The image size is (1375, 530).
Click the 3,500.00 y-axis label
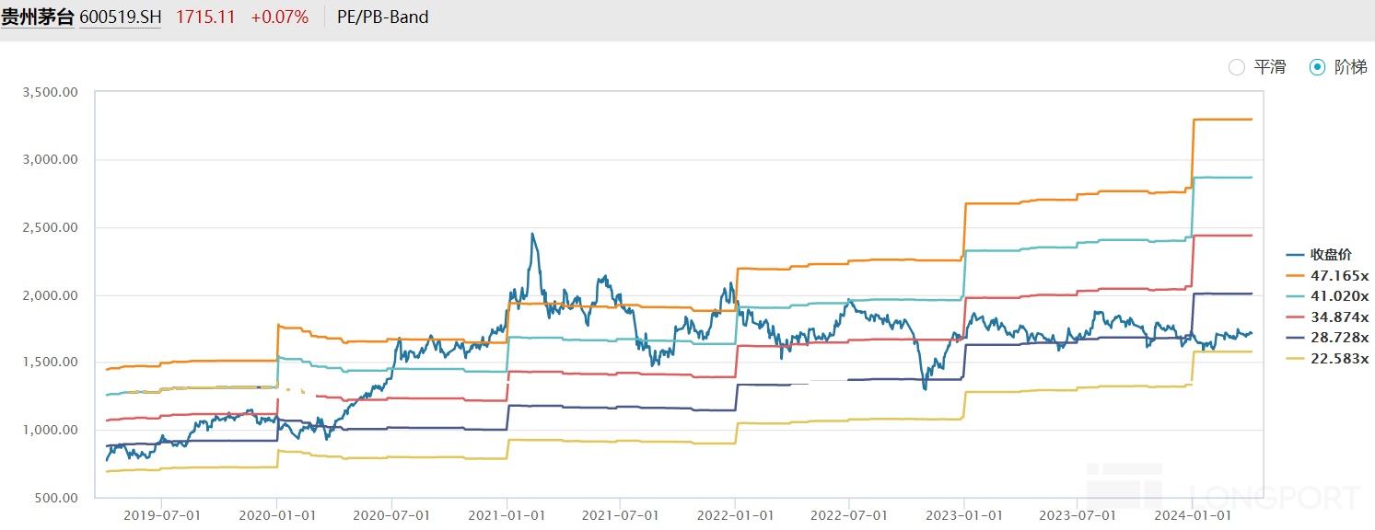[51, 92]
